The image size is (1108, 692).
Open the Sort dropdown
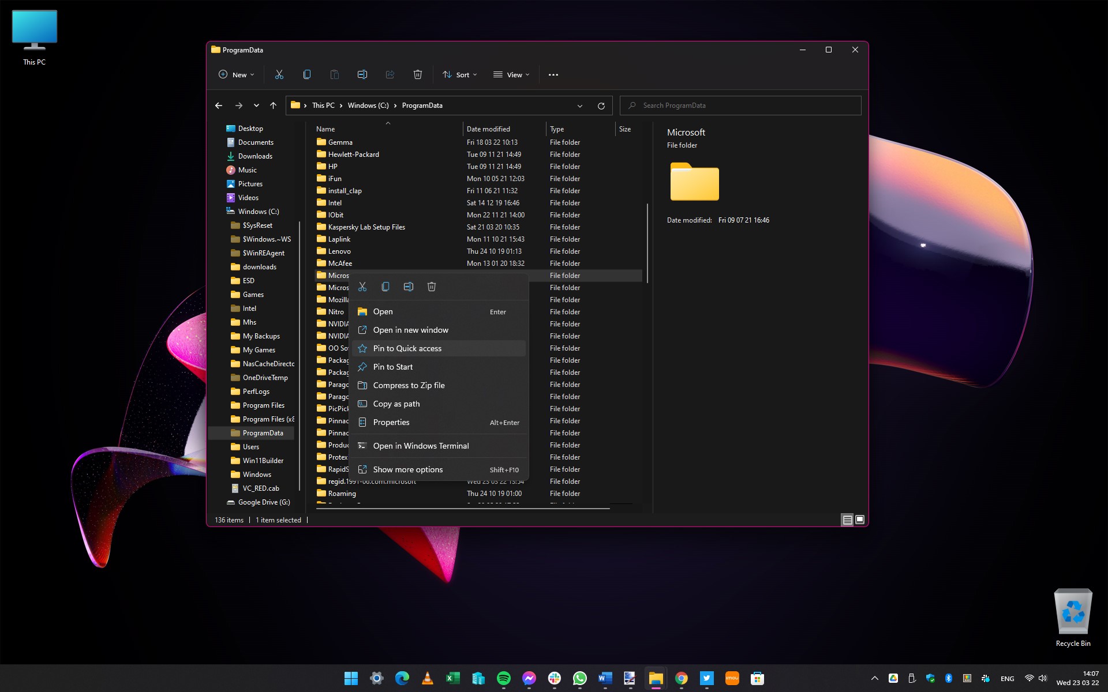tap(459, 74)
